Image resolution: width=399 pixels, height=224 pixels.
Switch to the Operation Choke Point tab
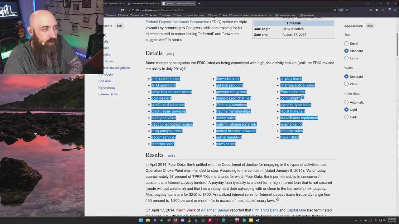pyautogui.click(x=179, y=3)
